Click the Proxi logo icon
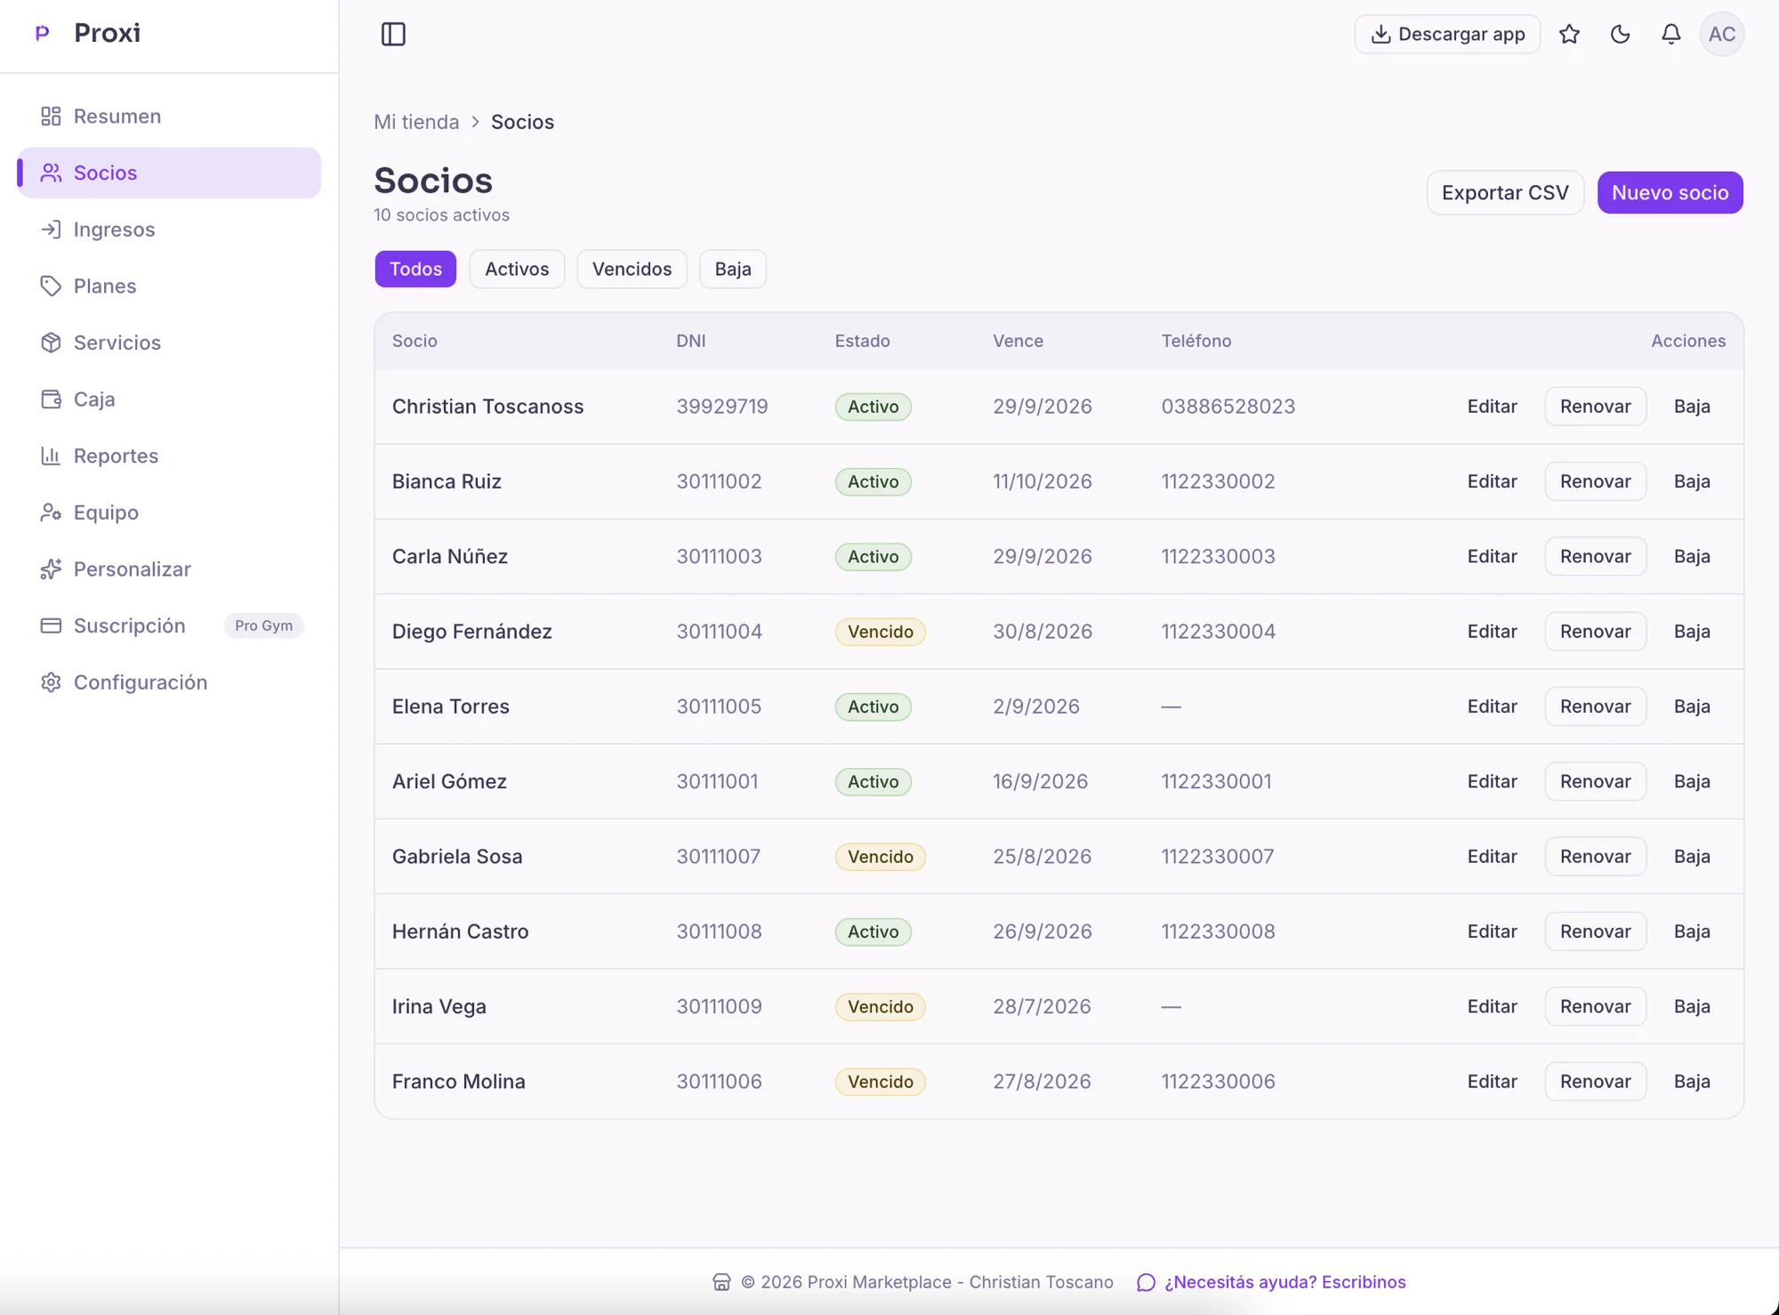Viewport: 1779px width, 1315px height. [x=42, y=33]
